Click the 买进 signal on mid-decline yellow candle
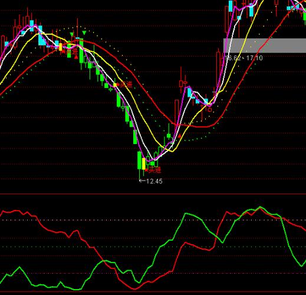The image size is (306, 295). click(x=126, y=85)
